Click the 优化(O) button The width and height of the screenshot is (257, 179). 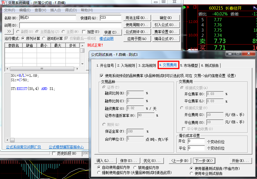(x=153, y=161)
